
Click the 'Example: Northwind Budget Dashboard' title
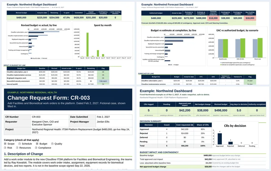point(32,5)
